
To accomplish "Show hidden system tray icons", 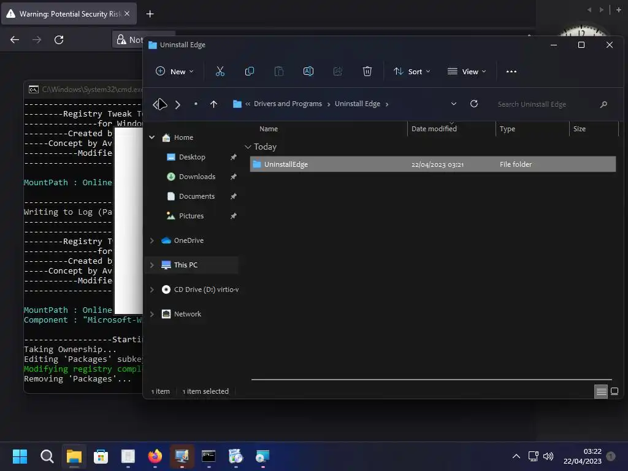I will 516,456.
